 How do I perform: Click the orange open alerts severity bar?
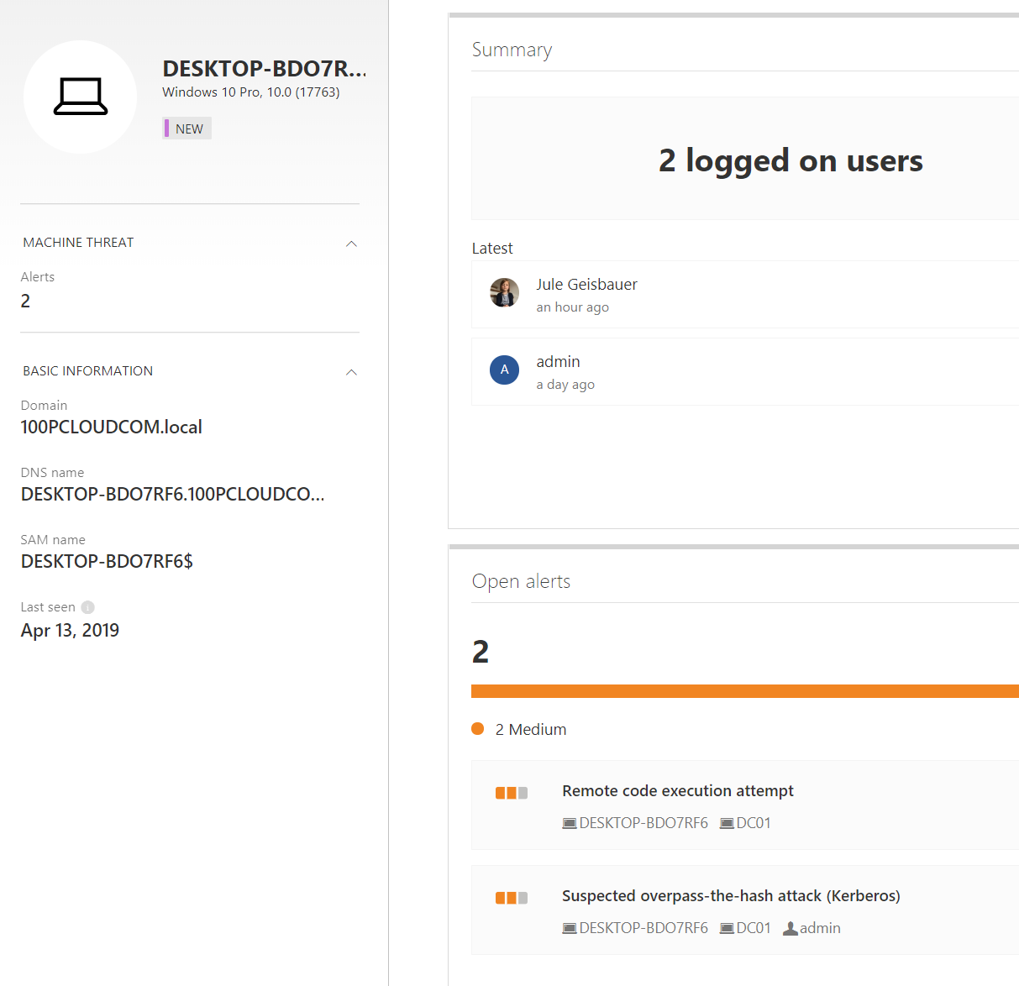pos(744,691)
